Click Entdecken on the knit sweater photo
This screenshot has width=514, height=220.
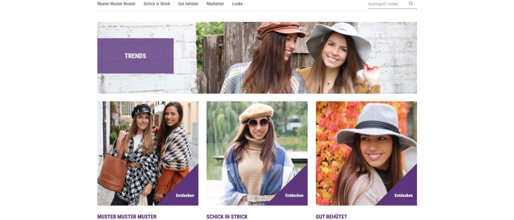pos(294,195)
